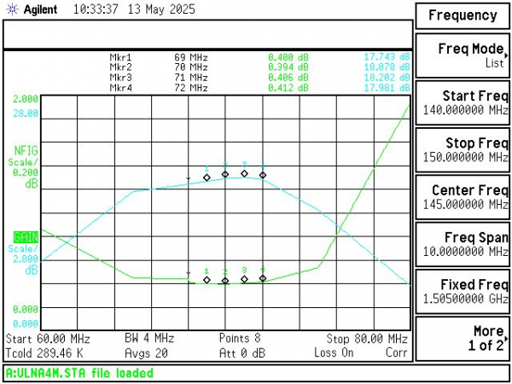
Task: Click the 72 MHz marker frequency
Action: [191, 88]
